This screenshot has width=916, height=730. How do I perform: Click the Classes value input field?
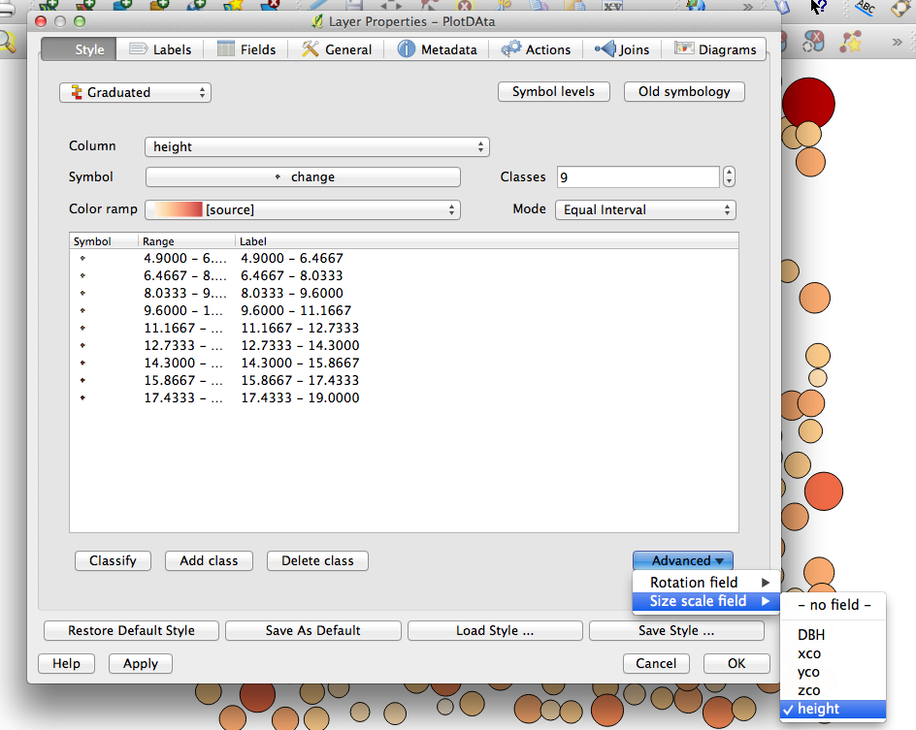point(636,176)
